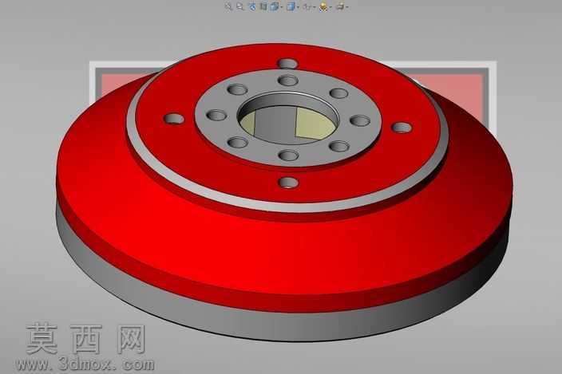Expand the Edit Appearance dropdown arrow
This screenshot has height=374, width=562.
(330, 7)
